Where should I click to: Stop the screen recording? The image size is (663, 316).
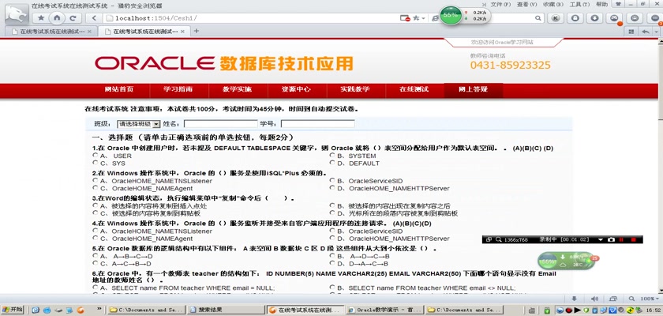pyautogui.click(x=633, y=239)
